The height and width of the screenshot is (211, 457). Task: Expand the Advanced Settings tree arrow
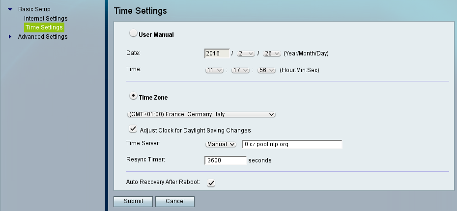coord(10,36)
